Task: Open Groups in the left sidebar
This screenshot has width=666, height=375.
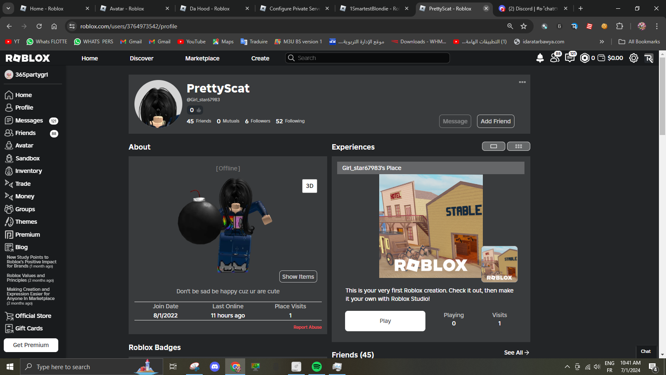Action: pyautogui.click(x=20, y=209)
